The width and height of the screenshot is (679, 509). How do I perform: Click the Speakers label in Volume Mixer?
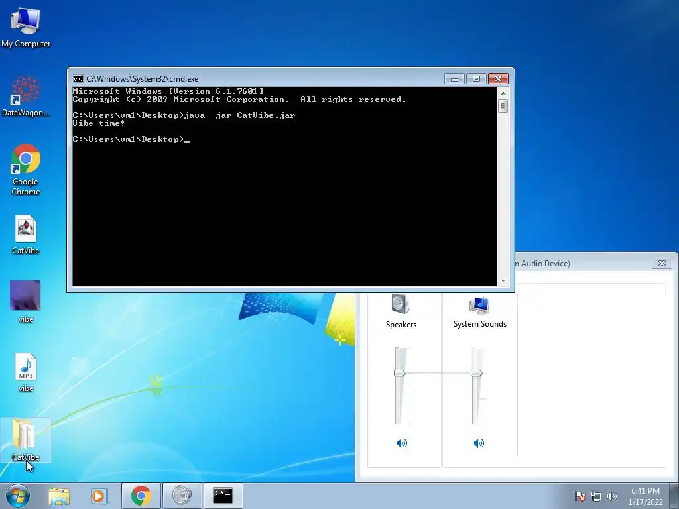click(401, 325)
